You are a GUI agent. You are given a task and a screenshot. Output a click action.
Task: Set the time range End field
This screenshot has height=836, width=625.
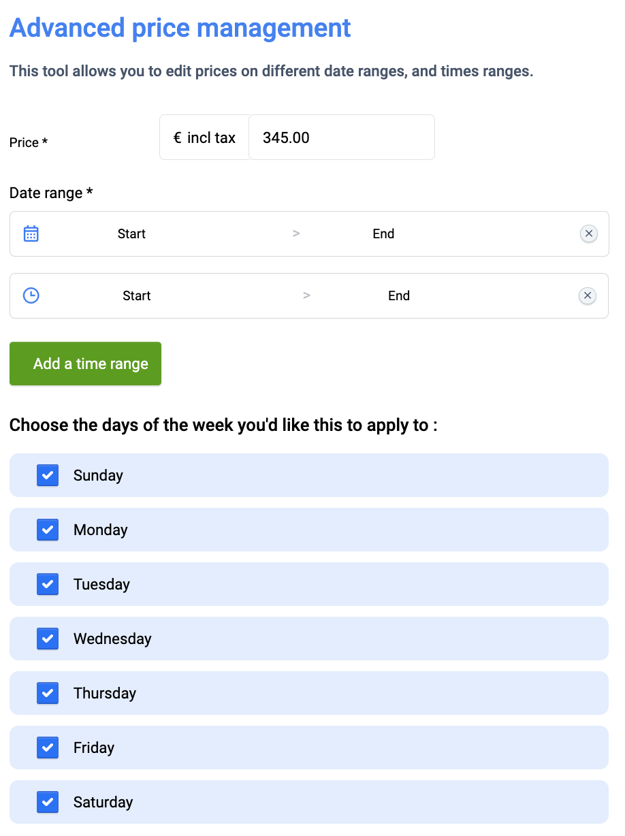pos(398,296)
